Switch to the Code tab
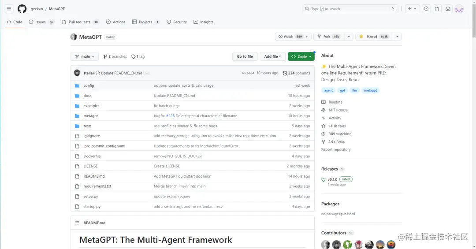 [15, 22]
